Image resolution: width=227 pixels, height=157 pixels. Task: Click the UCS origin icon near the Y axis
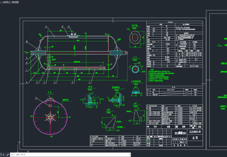(18, 148)
